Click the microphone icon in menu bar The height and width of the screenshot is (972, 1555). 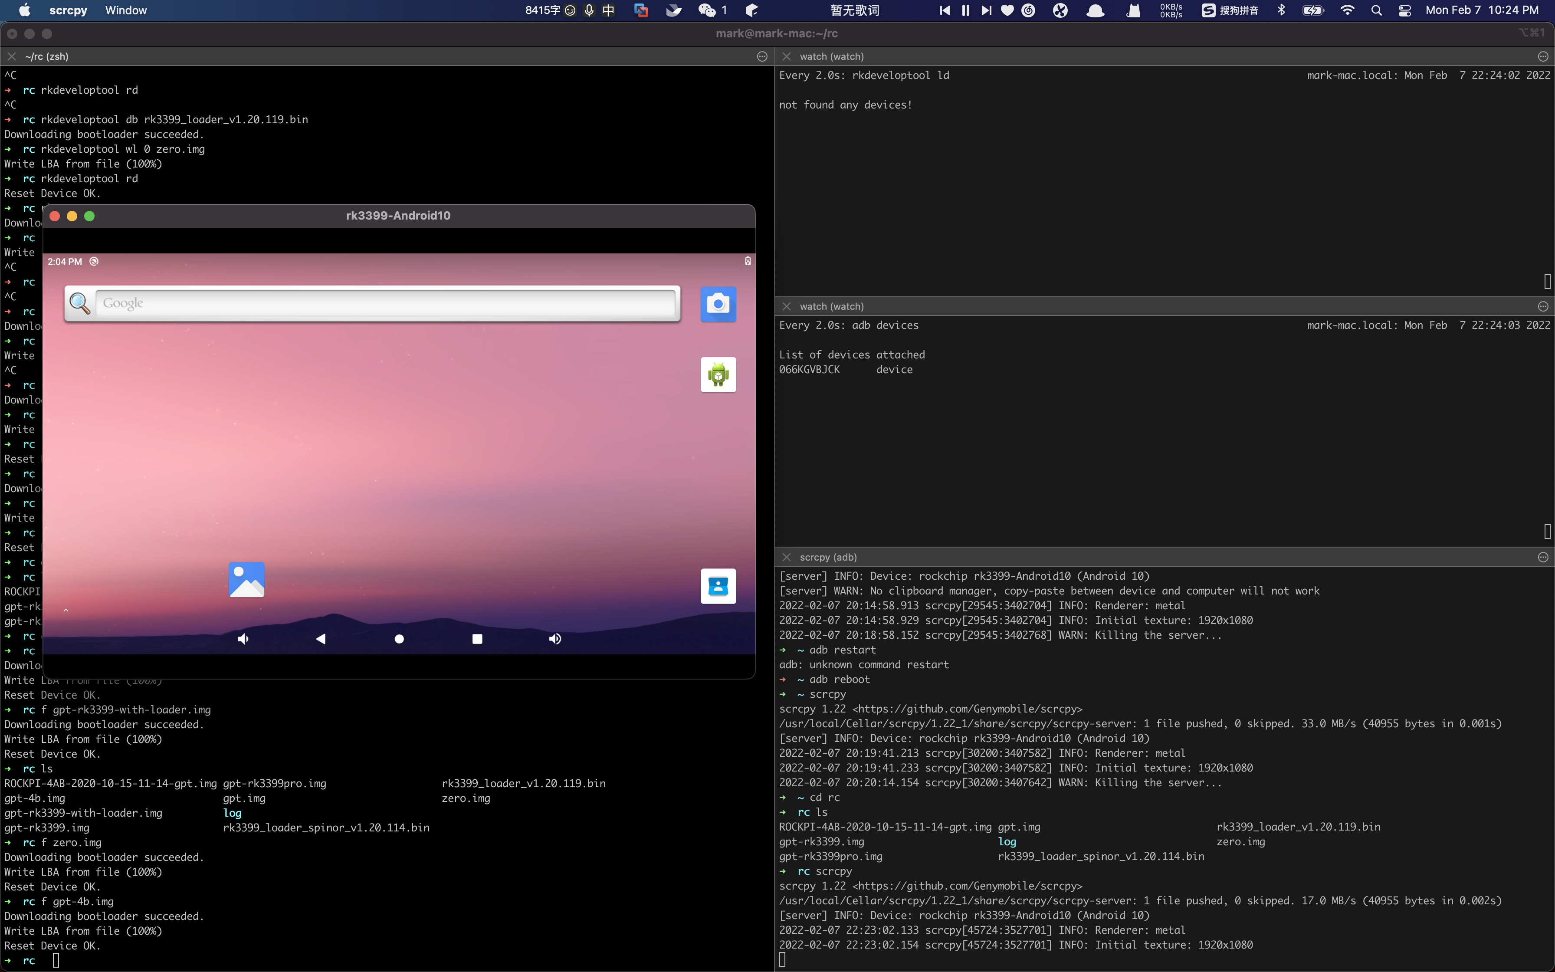tap(589, 10)
